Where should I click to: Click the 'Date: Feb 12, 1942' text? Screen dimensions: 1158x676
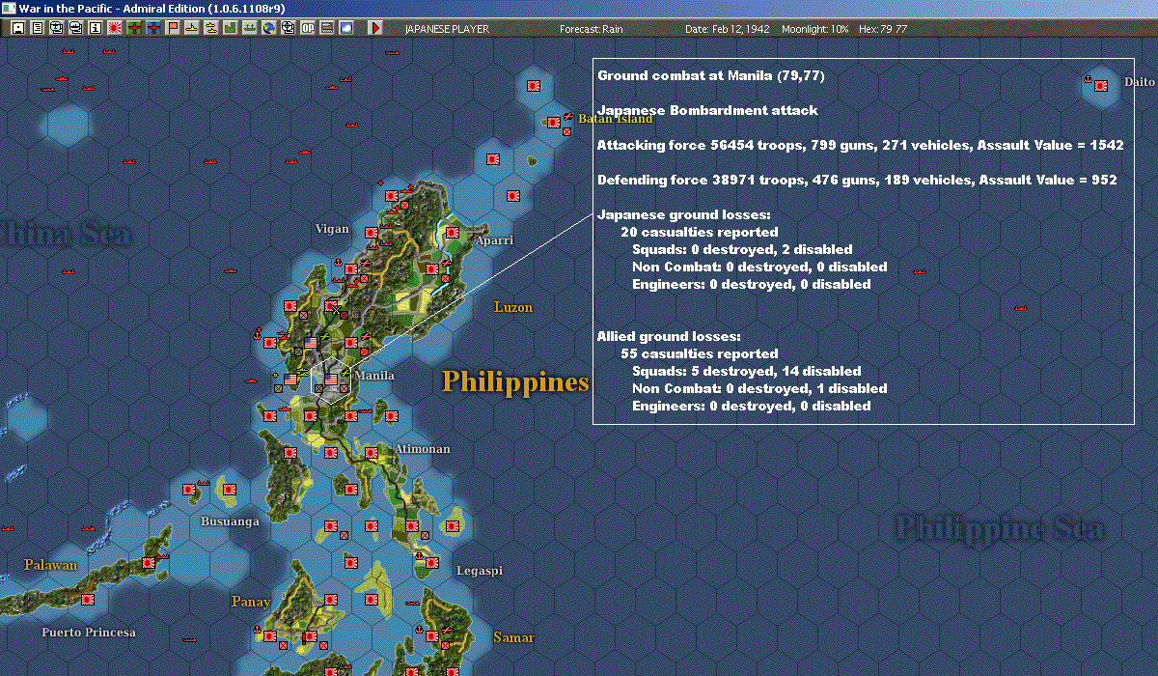coord(727,29)
